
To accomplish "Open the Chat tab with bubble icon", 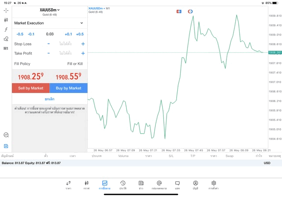I will 177,185.
